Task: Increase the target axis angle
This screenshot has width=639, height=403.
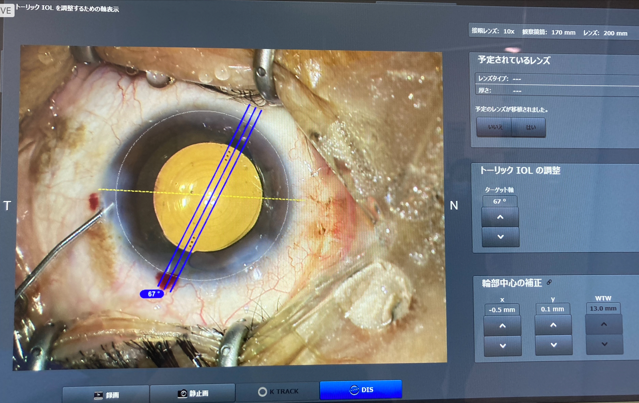Action: pyautogui.click(x=500, y=217)
